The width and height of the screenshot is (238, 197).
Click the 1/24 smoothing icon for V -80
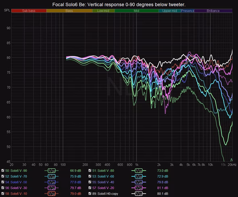coord(139,171)
